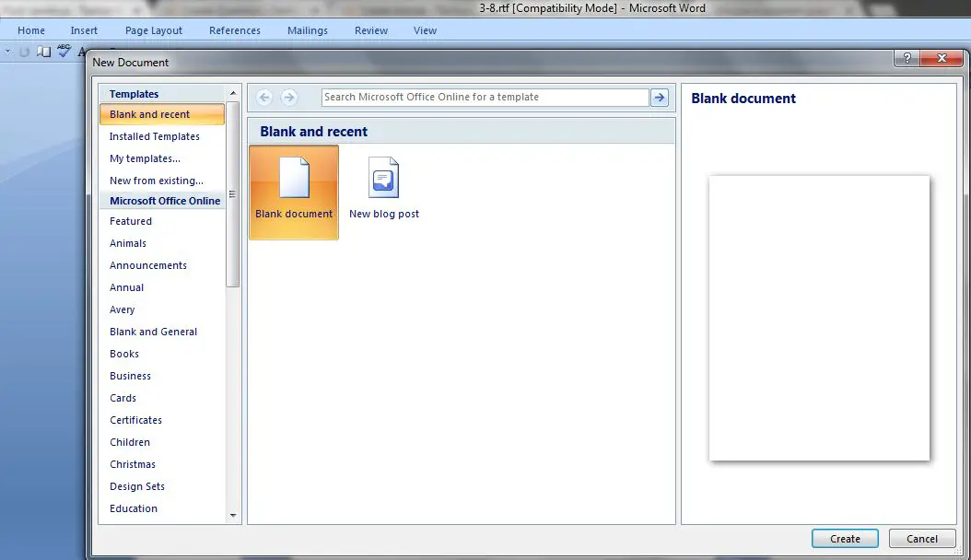Open quick access toolbar customize arrow
Viewport: 971px width, 560px height.
tap(8, 52)
